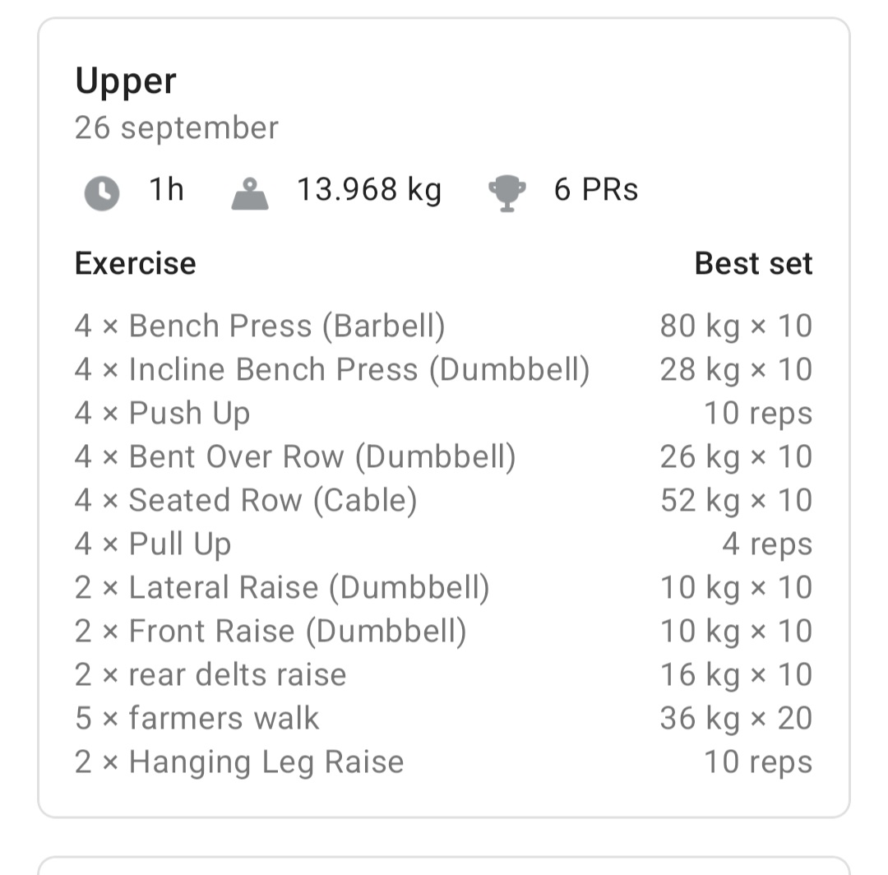Tap the 26 september date

tap(176, 128)
